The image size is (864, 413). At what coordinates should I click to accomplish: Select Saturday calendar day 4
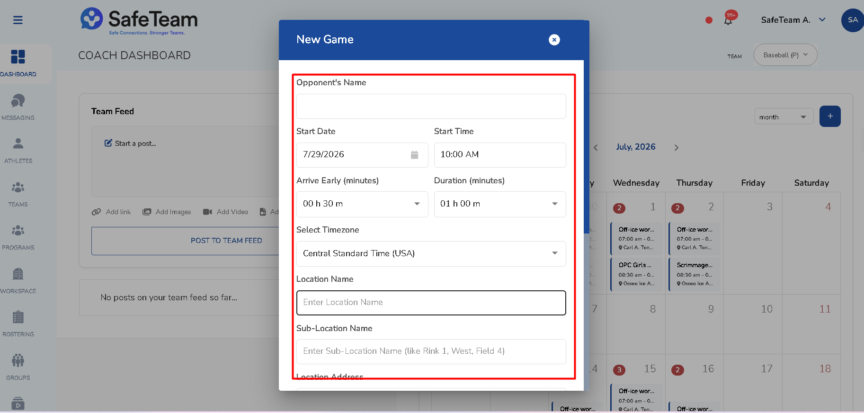pyautogui.click(x=828, y=207)
